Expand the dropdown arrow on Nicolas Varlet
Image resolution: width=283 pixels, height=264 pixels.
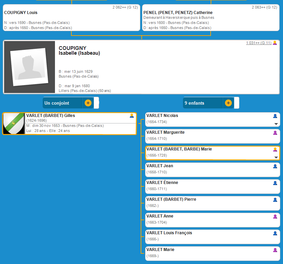click(x=276, y=124)
